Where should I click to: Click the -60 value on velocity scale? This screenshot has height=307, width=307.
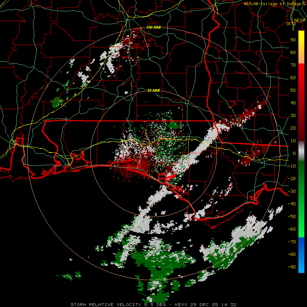pos(292,229)
